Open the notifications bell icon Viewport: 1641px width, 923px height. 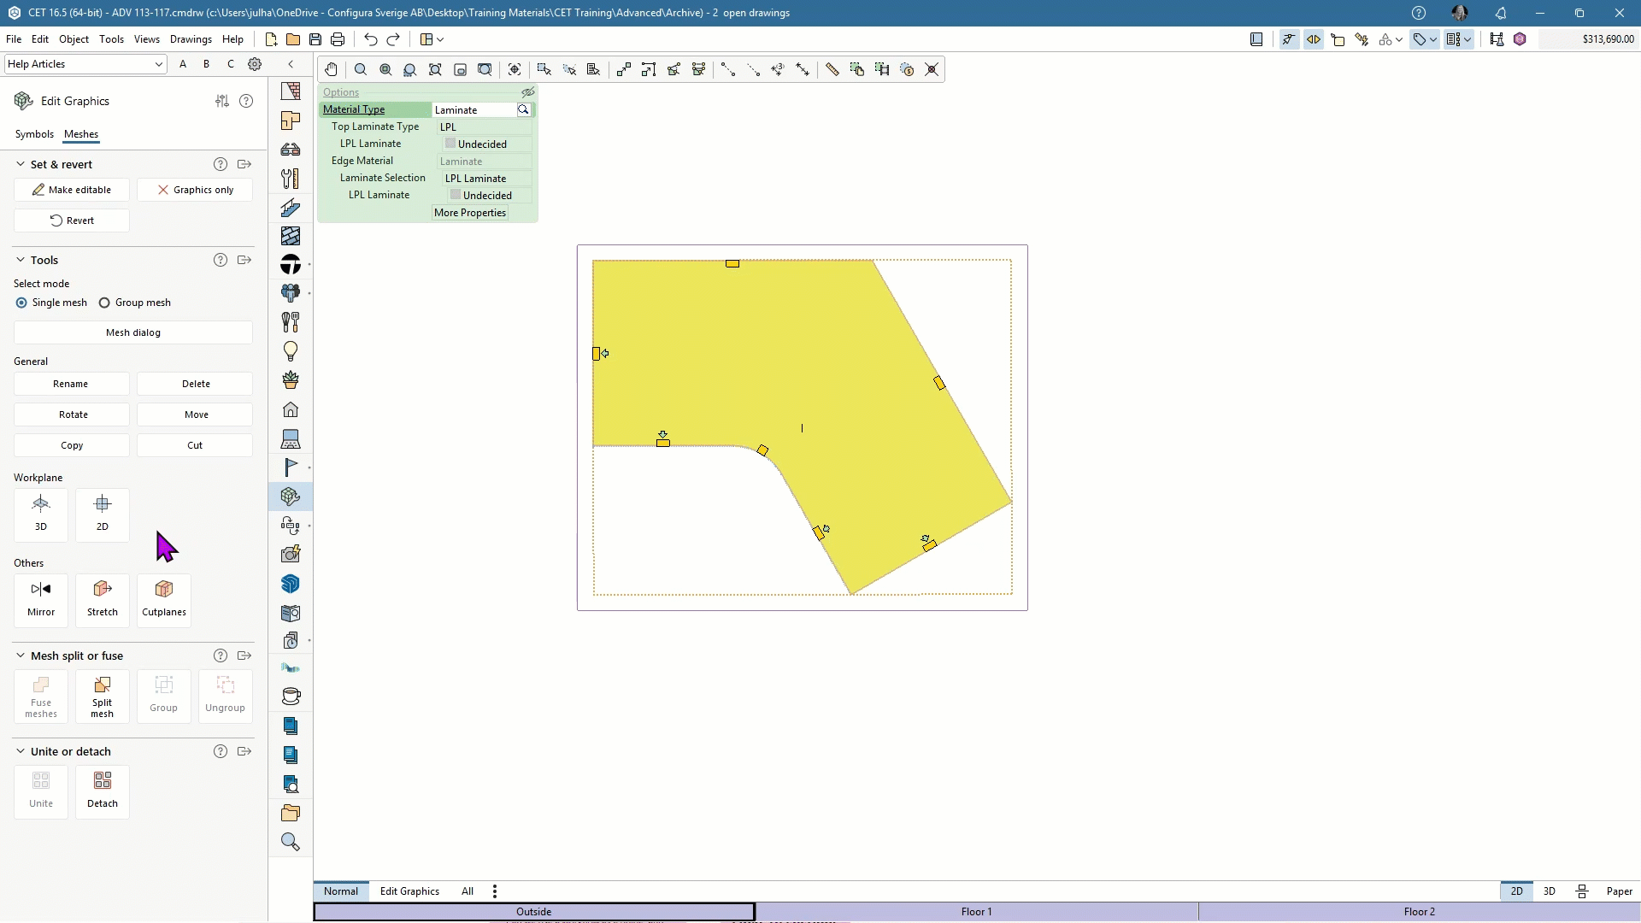pyautogui.click(x=1501, y=13)
